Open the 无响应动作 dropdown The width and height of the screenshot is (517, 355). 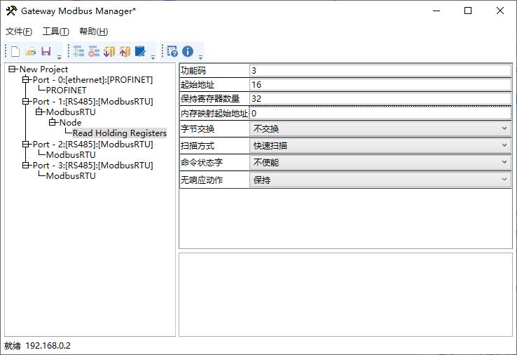pos(380,180)
